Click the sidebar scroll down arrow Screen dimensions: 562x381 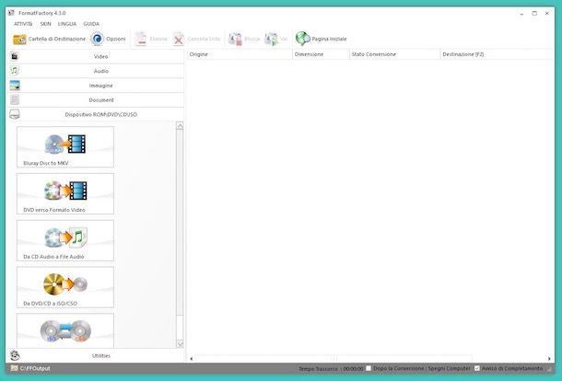180,344
